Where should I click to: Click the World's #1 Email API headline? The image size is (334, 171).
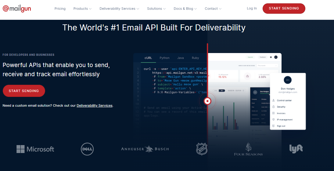tap(154, 28)
